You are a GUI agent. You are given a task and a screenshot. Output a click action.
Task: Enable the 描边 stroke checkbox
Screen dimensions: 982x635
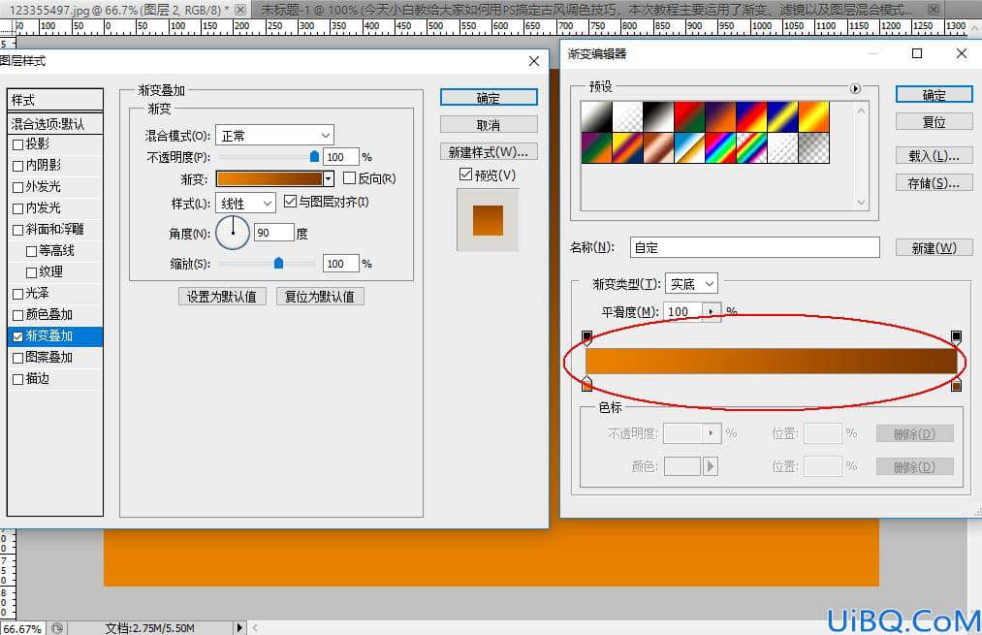click(x=18, y=379)
